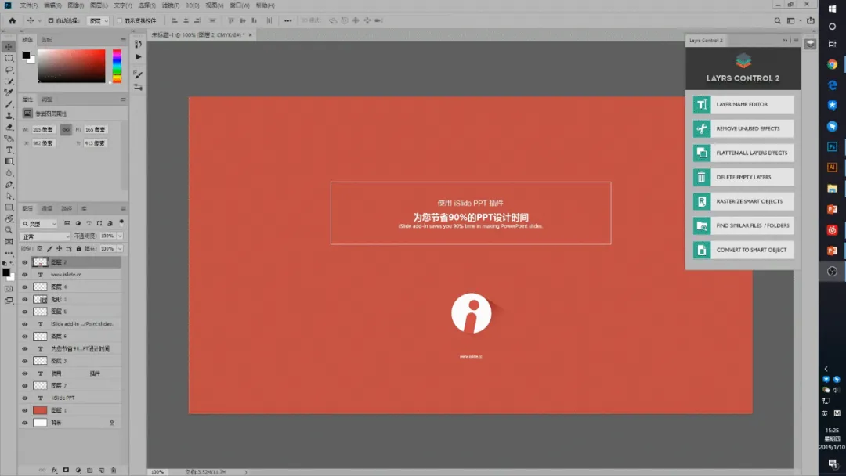This screenshot has width=846, height=476.
Task: Open the blend mode 正常 dropdown
Action: tap(45, 236)
